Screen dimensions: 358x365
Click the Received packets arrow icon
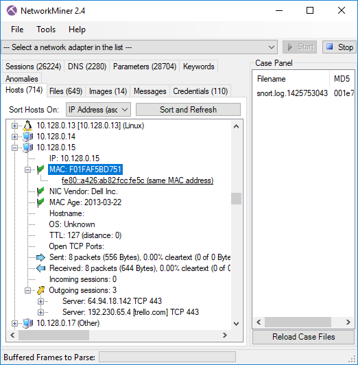coord(40,268)
